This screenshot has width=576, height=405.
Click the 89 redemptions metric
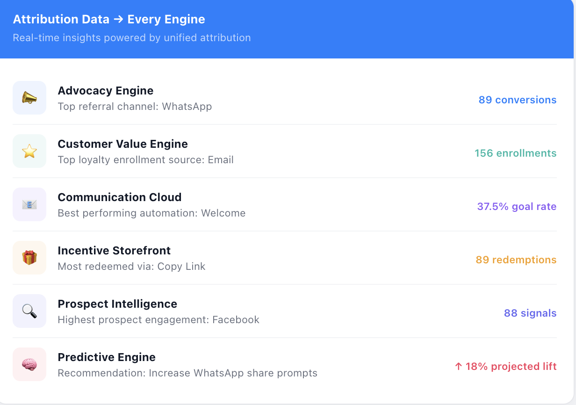coord(516,260)
